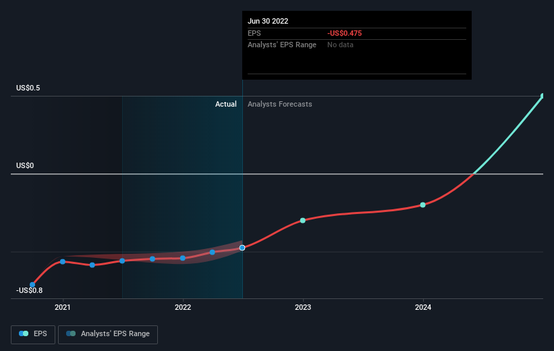Select the highlighted Jun 30 2022 data point
554x351 pixels.
242,248
